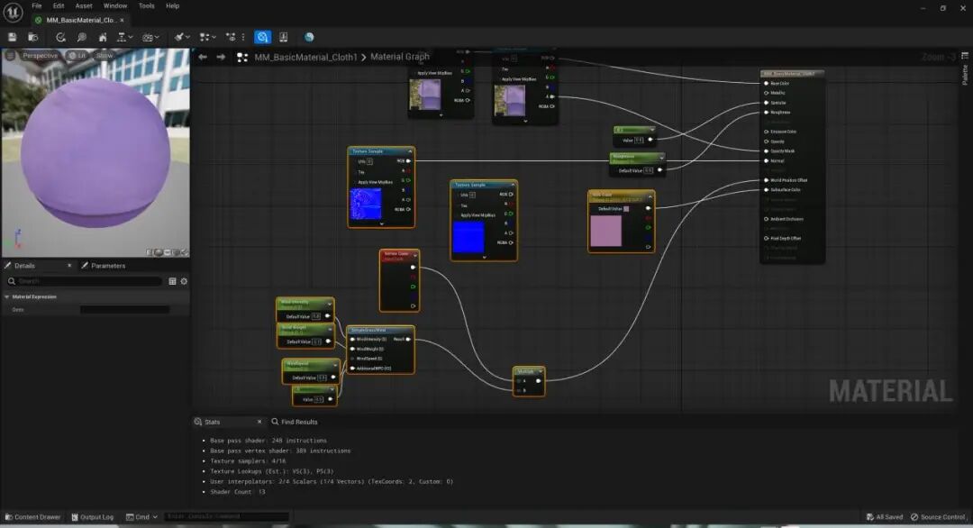Collapse the Material Expression section
The height and width of the screenshot is (528, 973).
(7, 296)
